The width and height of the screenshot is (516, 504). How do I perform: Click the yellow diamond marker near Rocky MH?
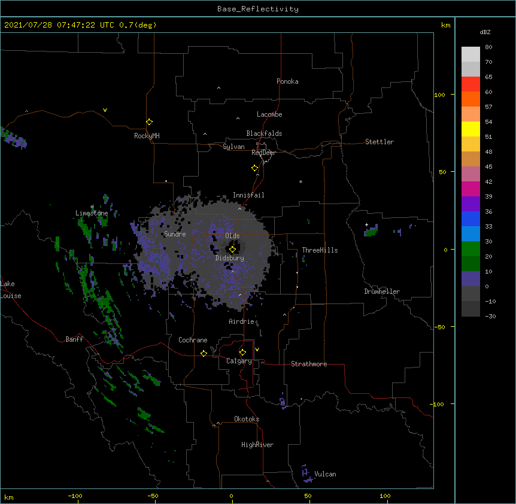pos(149,122)
